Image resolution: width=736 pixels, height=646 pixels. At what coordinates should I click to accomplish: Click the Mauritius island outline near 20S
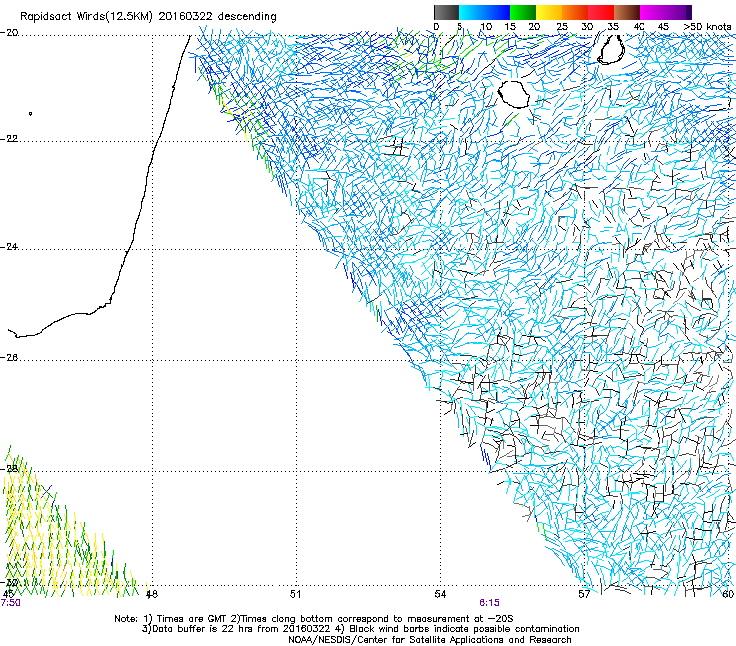tap(611, 50)
